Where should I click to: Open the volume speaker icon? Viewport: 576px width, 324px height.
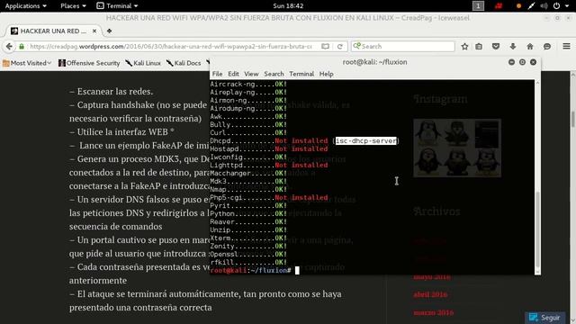pos(544,6)
